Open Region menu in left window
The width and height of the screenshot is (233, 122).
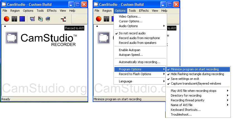coord(15,11)
